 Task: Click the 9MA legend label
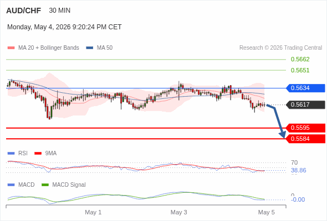click(51, 154)
